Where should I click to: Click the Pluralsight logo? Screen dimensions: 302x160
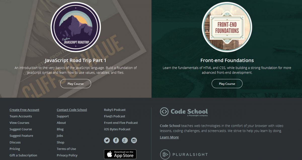[184, 154]
